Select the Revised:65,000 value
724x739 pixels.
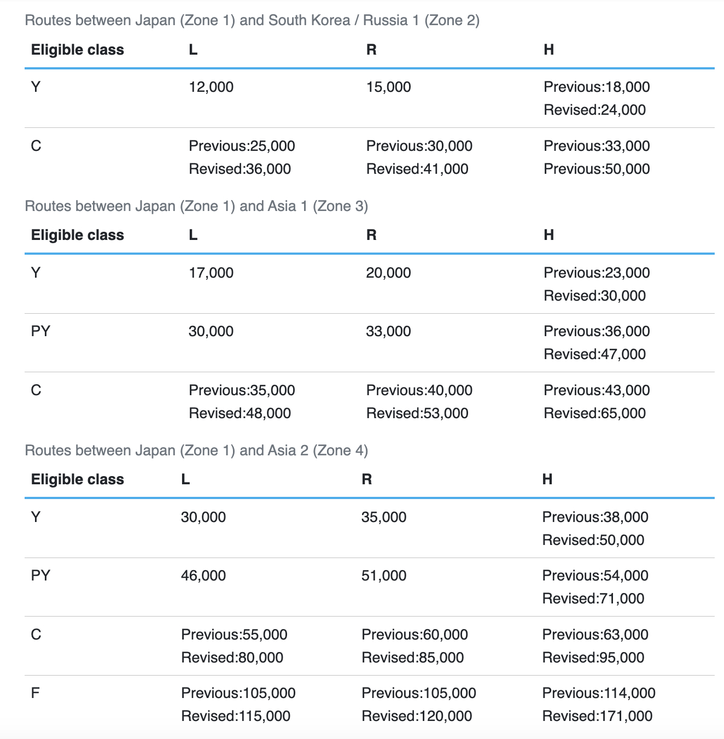594,413
